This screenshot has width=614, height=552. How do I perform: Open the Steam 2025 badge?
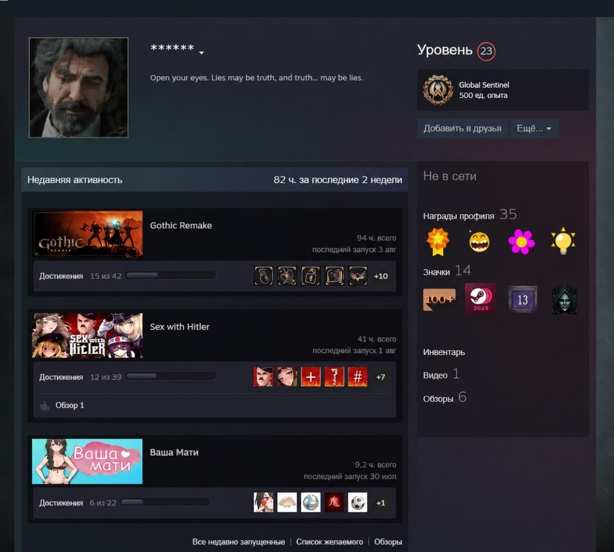[481, 299]
